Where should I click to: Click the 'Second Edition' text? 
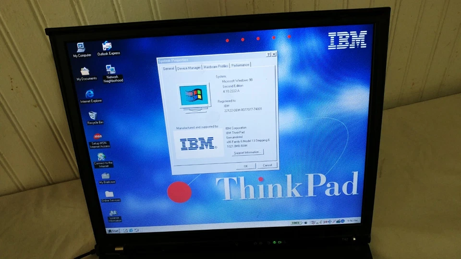point(233,86)
